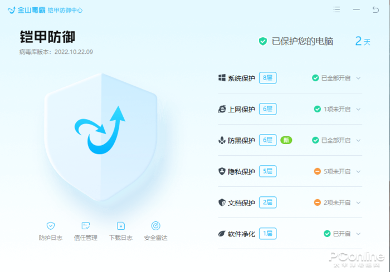Click green check status icon for 上网保护
This screenshot has width=390, height=272.
[318, 109]
